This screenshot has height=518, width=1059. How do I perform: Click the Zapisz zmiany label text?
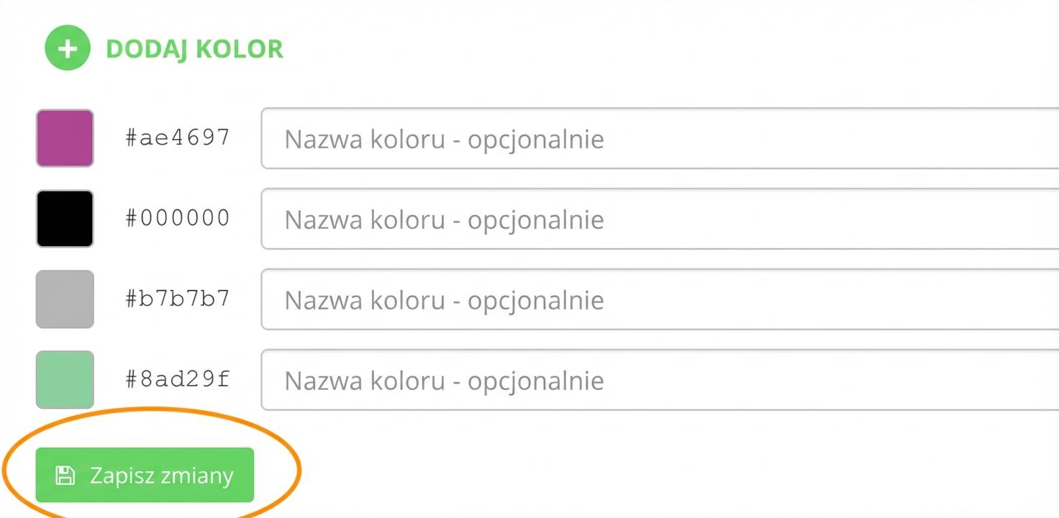161,476
